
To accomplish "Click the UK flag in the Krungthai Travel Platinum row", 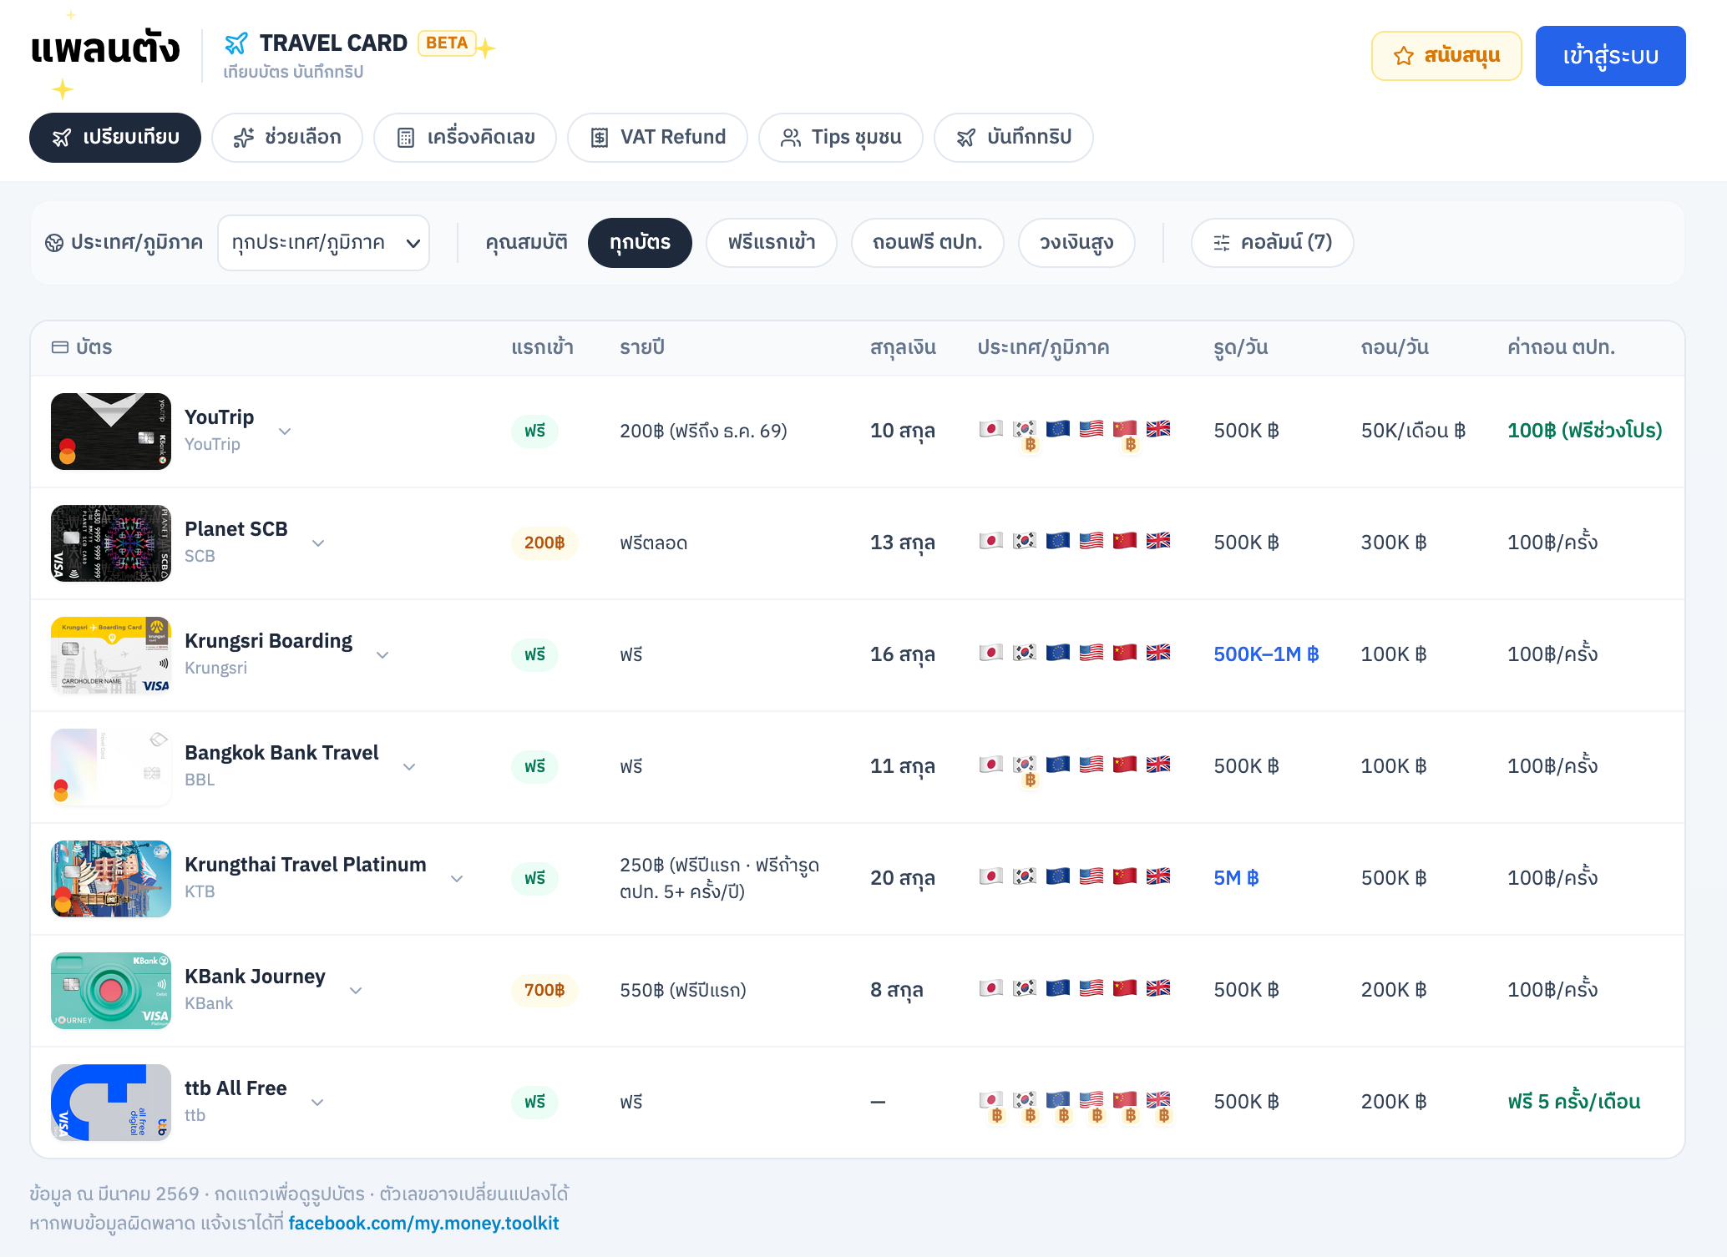I will click(x=1158, y=876).
